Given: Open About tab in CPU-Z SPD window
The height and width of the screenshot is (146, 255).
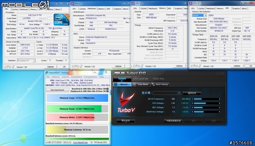Looking at the screenshot, I should point(244,8).
